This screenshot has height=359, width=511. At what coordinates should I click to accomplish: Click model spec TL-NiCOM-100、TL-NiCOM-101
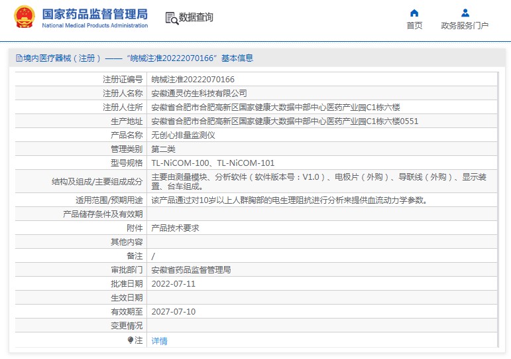(213, 163)
